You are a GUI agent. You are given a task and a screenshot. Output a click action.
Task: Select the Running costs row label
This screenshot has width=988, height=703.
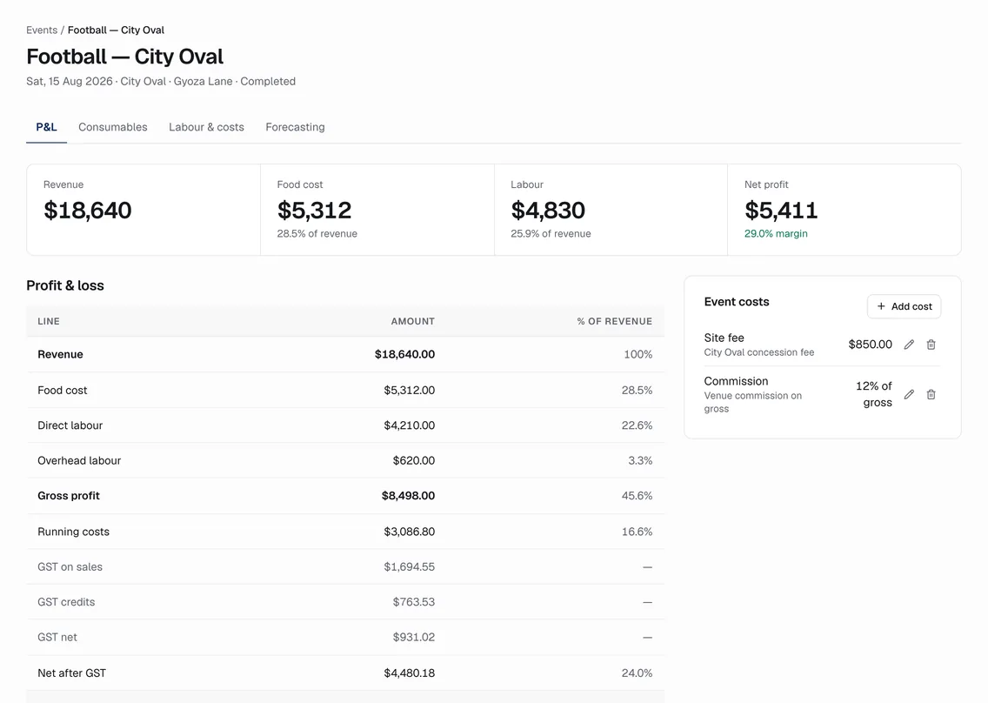(73, 532)
